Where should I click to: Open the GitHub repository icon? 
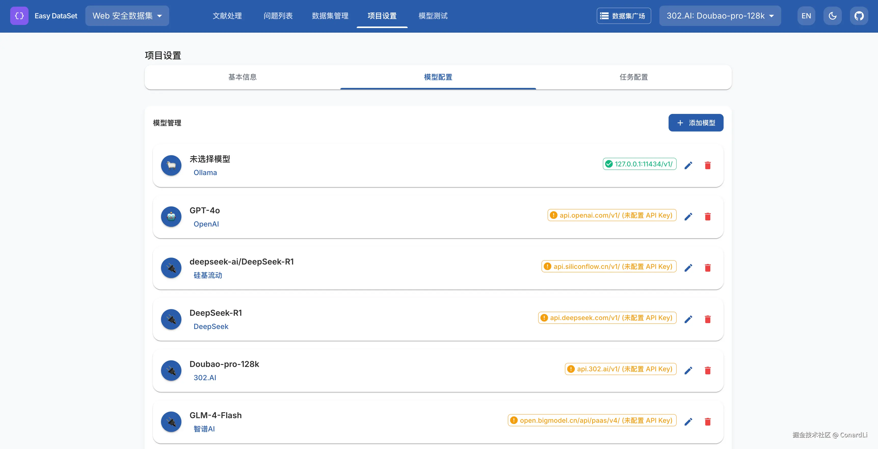click(x=859, y=16)
